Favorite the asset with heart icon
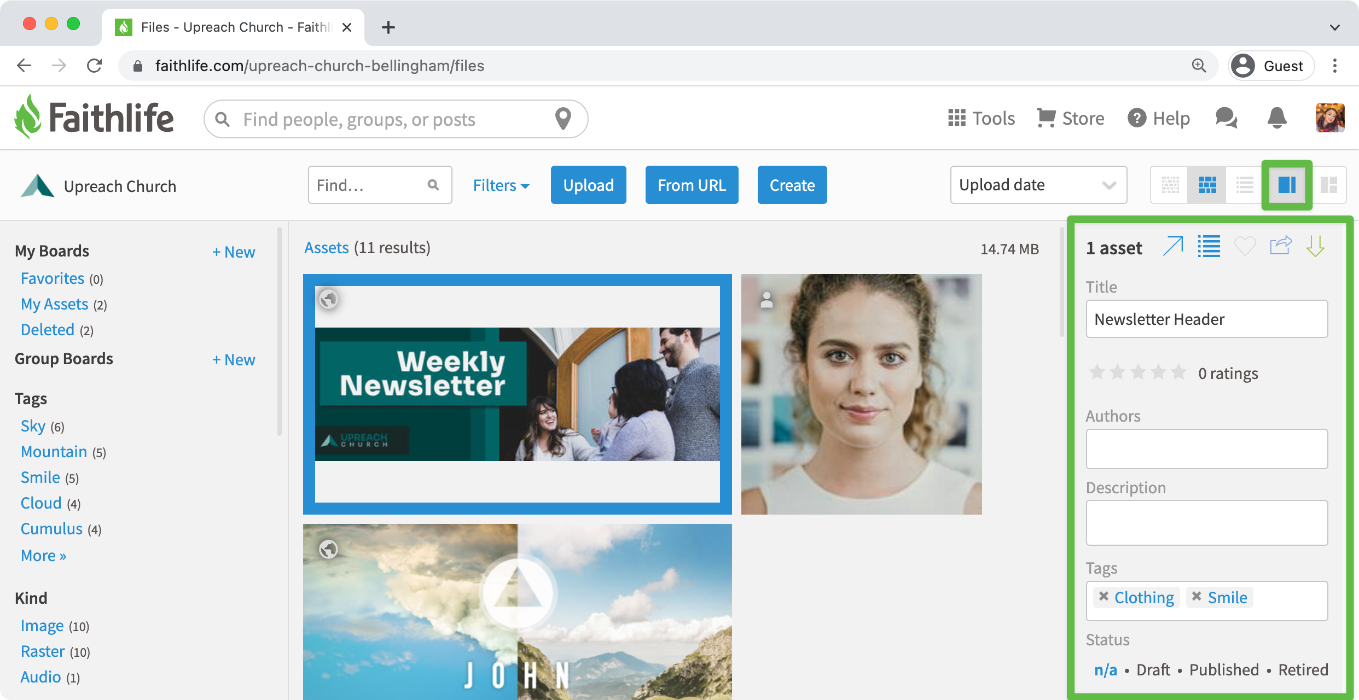 click(x=1245, y=246)
